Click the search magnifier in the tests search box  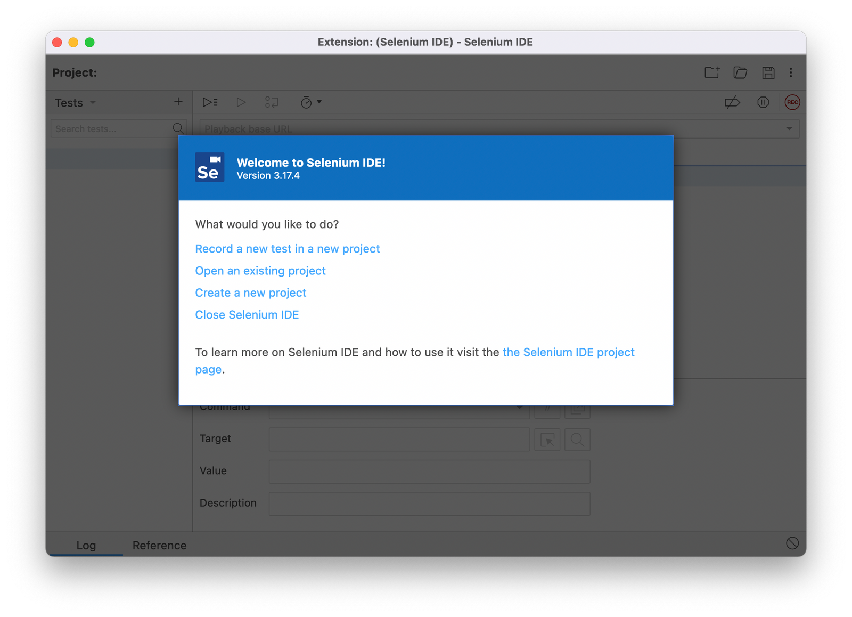point(178,128)
